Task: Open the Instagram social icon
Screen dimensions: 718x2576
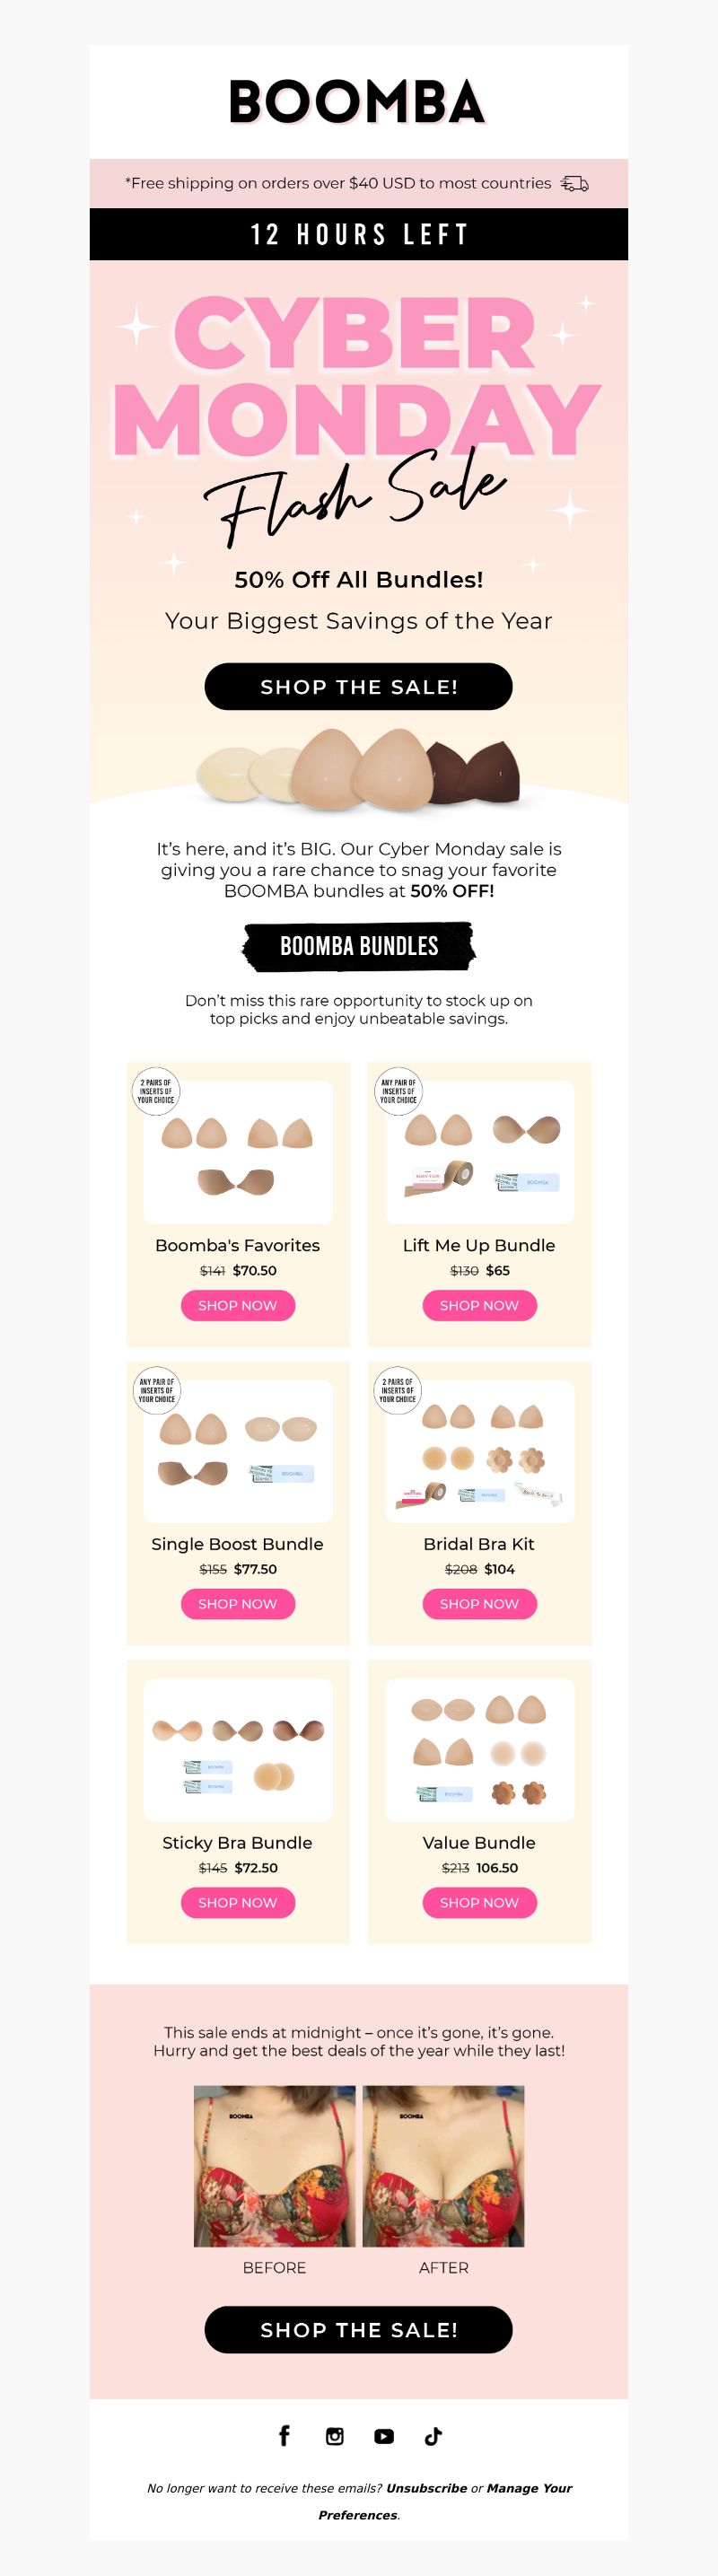Action: click(x=335, y=2435)
